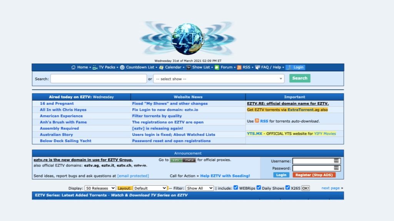Enable the WEBRips checkbox
394x221 pixels.
[235, 188]
